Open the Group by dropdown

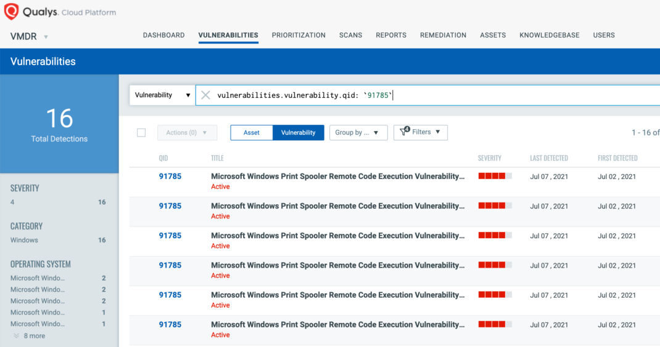tap(358, 132)
